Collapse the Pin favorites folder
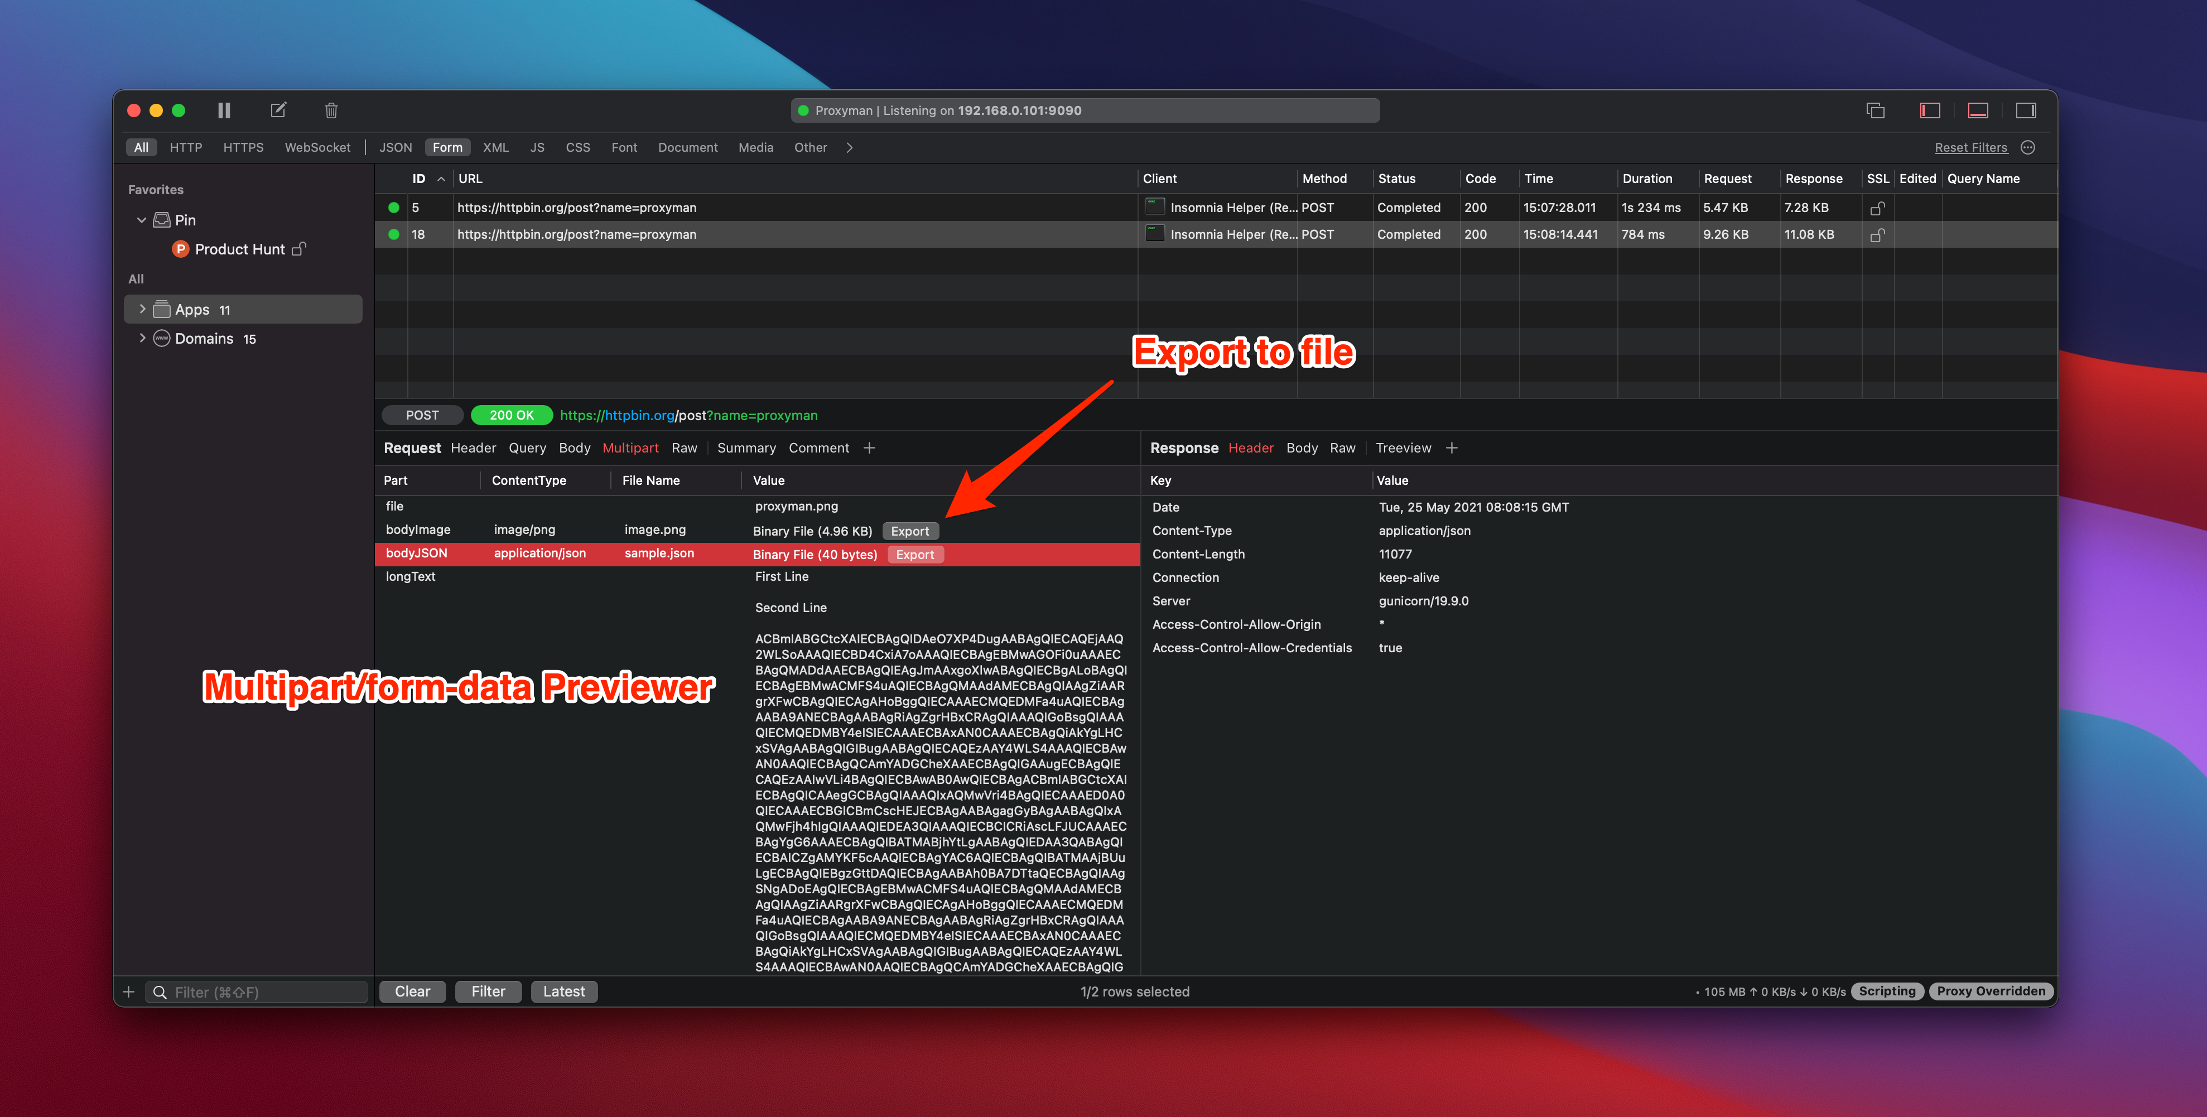 pos(141,220)
